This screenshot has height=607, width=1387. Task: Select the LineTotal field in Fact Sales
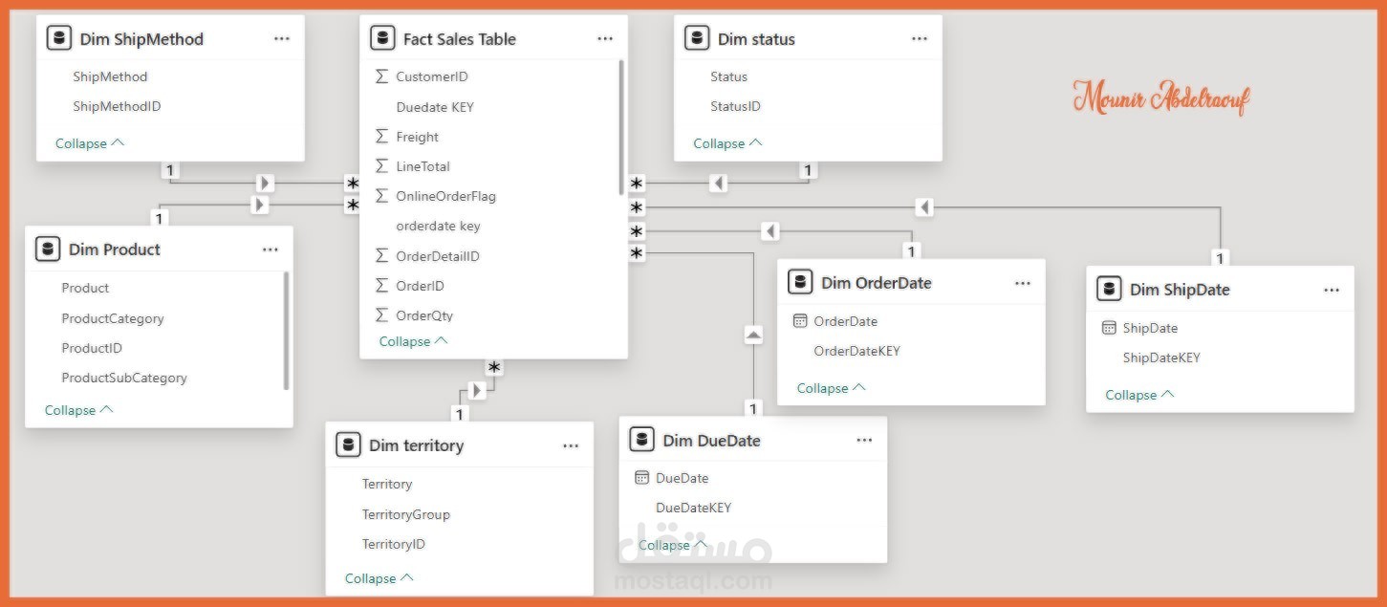(x=423, y=166)
